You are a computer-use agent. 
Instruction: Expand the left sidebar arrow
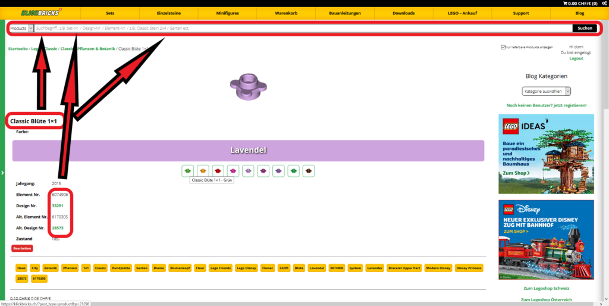(2, 173)
